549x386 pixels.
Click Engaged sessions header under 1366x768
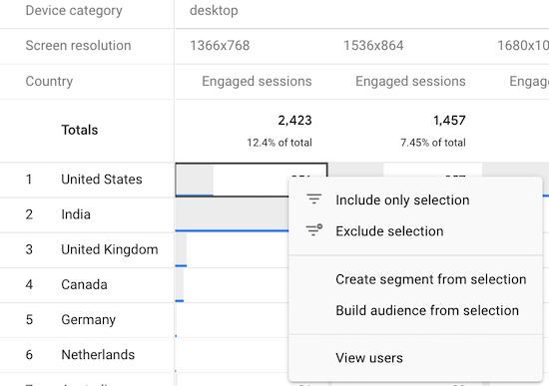[257, 81]
